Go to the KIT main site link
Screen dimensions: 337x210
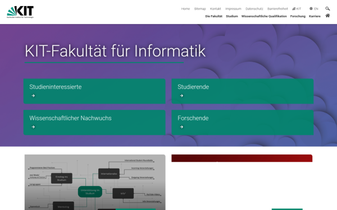[297, 9]
